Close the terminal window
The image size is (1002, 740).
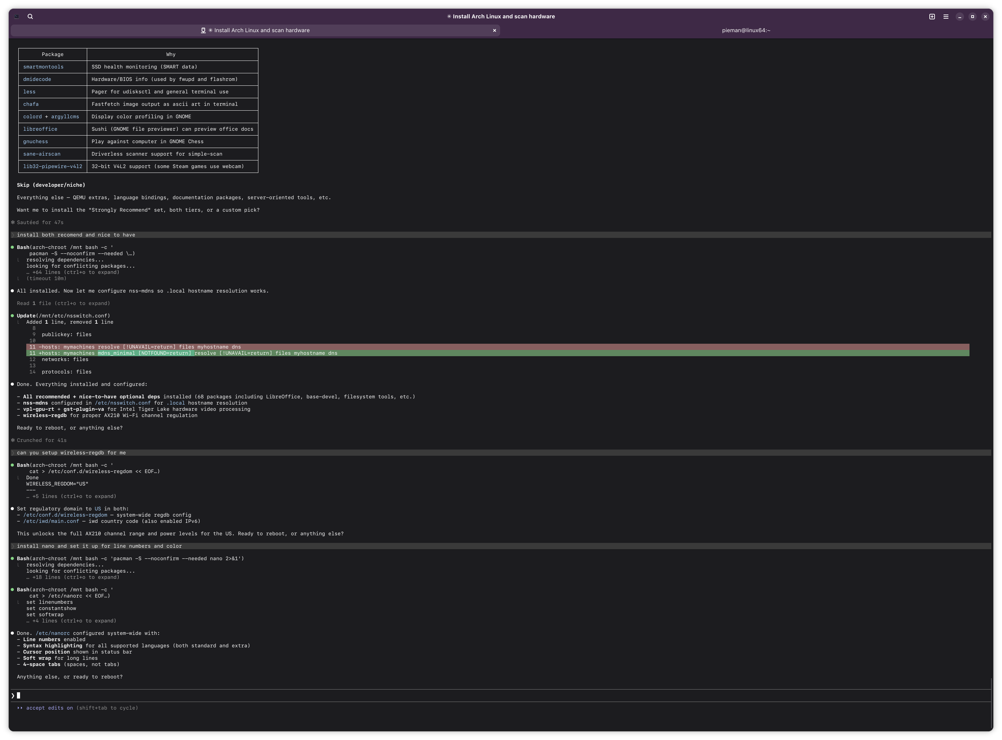pyautogui.click(x=985, y=17)
